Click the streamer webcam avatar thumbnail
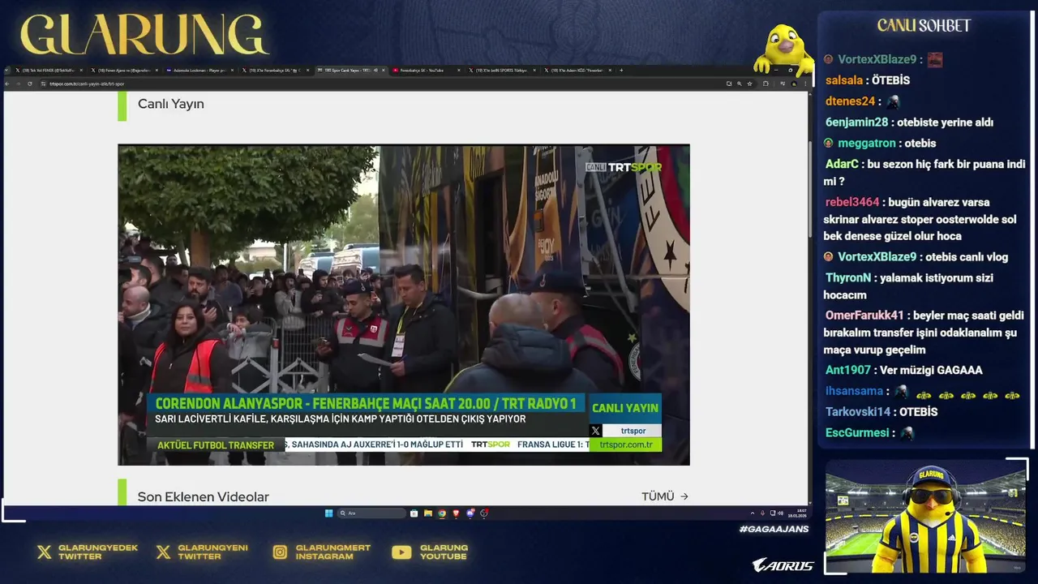This screenshot has width=1038, height=584. [927, 517]
